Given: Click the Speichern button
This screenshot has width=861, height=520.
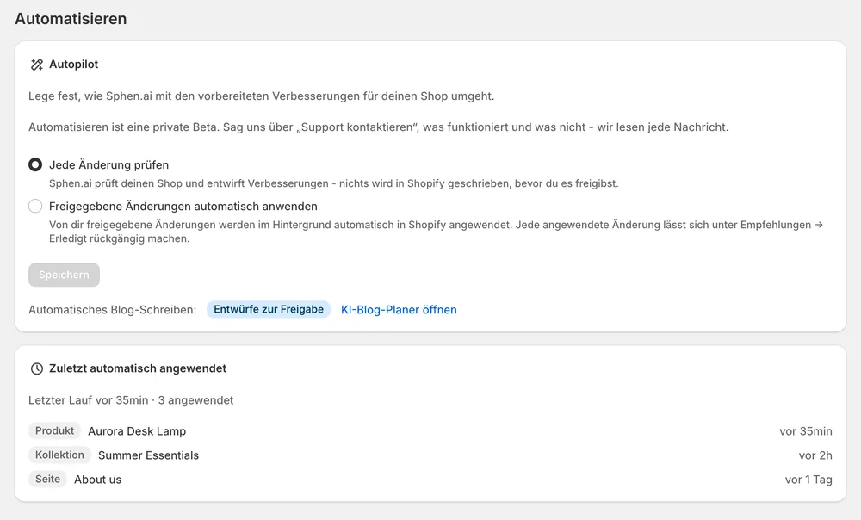Looking at the screenshot, I should [65, 275].
